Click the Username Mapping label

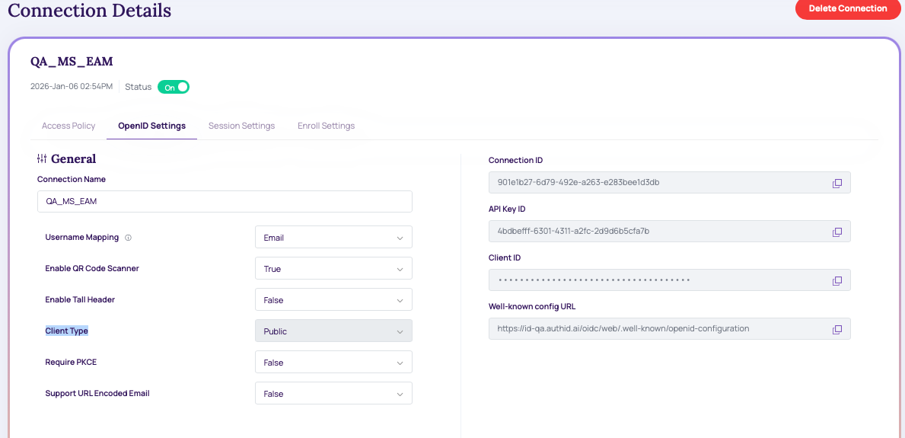pos(82,238)
